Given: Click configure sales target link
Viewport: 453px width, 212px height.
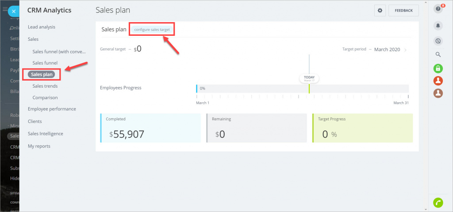Looking at the screenshot, I should click(152, 30).
